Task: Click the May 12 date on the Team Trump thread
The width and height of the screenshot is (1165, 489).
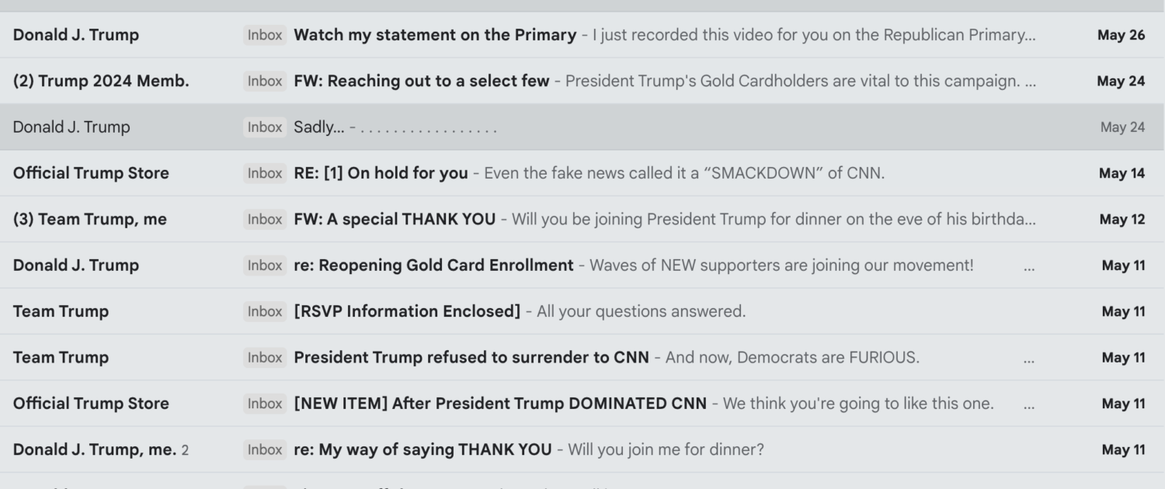Action: pyautogui.click(x=1122, y=219)
